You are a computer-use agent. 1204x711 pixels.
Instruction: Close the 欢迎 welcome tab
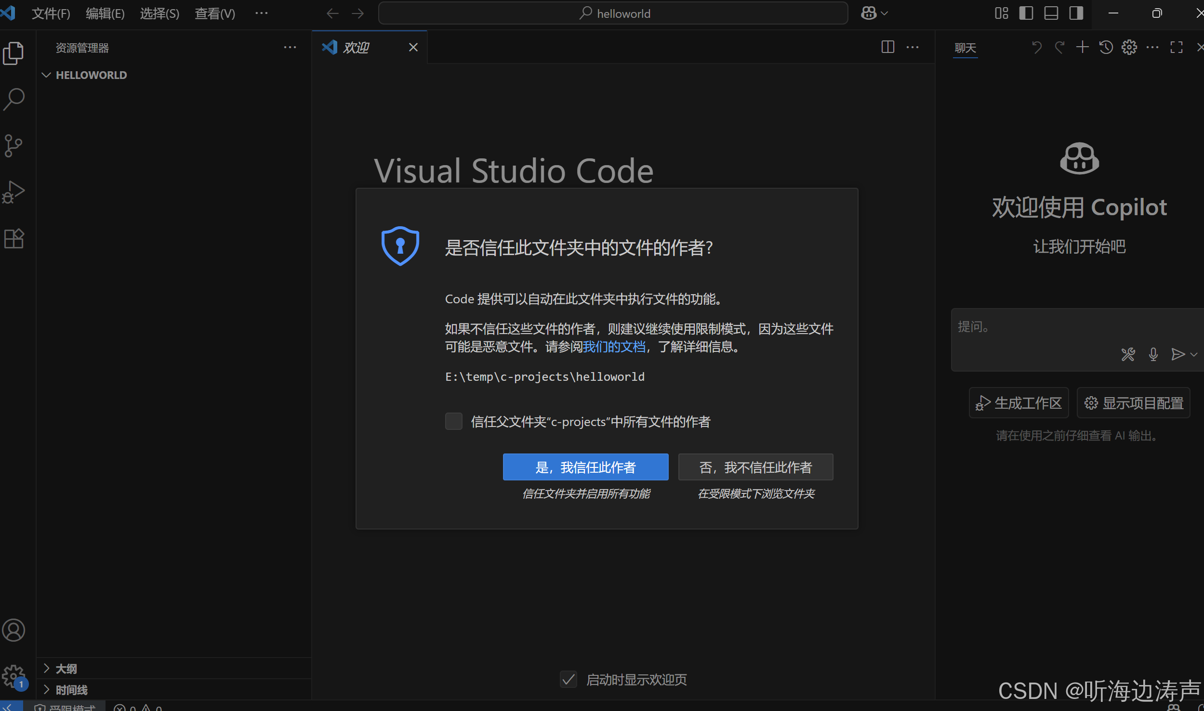pos(413,47)
